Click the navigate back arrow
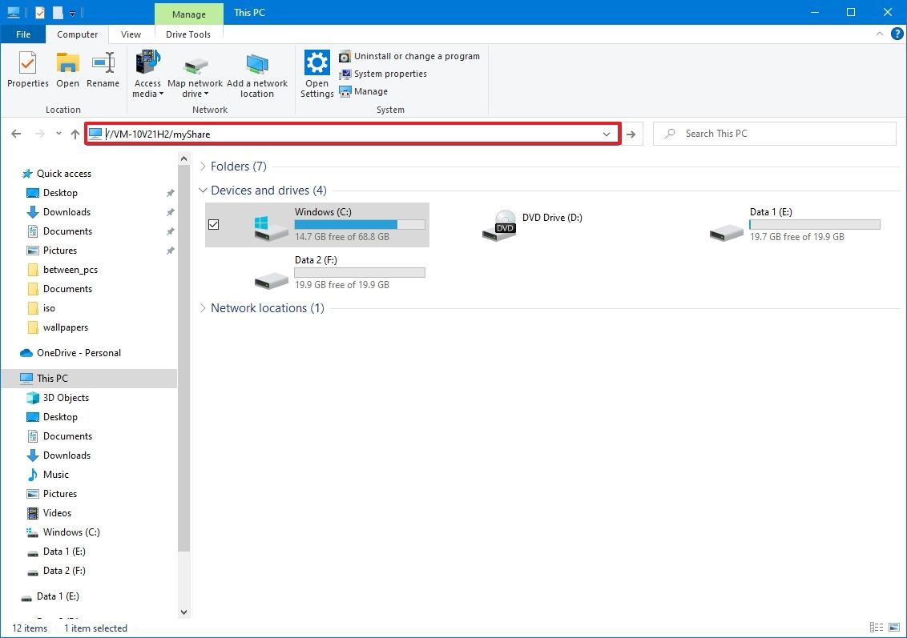This screenshot has width=907, height=638. [16, 133]
